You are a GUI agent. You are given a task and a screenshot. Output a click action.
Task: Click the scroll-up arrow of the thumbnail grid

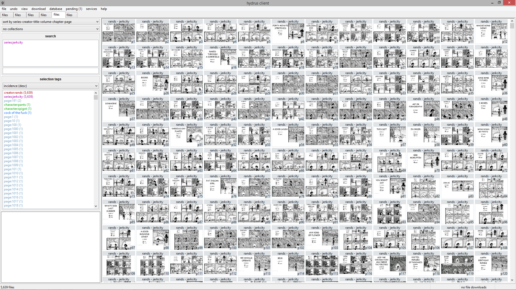(512, 21)
